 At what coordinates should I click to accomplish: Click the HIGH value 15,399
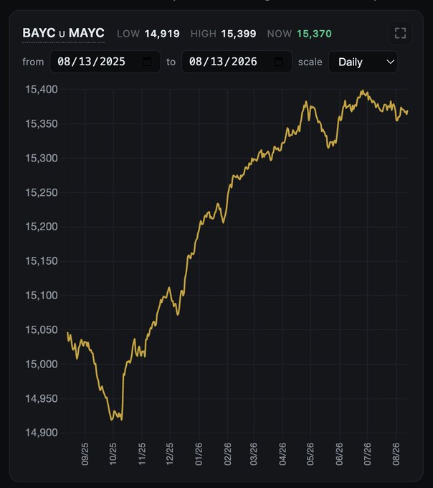pos(239,34)
